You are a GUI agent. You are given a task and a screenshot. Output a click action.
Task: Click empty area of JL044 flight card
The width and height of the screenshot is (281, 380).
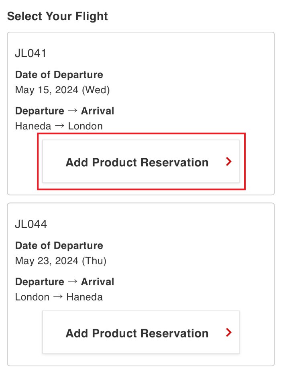point(201,249)
